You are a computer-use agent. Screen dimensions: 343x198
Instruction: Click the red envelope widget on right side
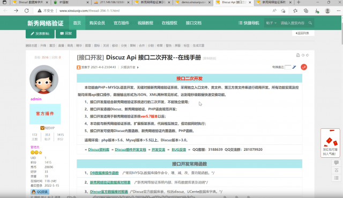330,143
